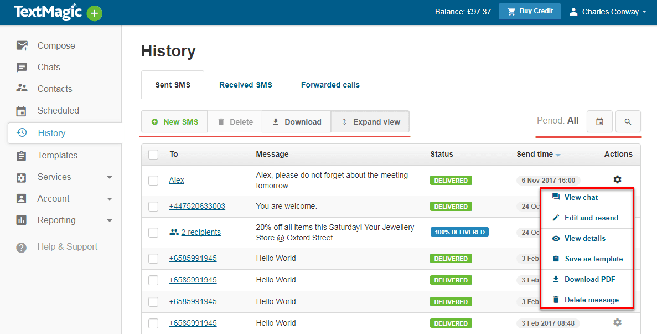This screenshot has height=334, width=657.
Task: Expand the Services submenu arrow
Action: pyautogui.click(x=110, y=178)
